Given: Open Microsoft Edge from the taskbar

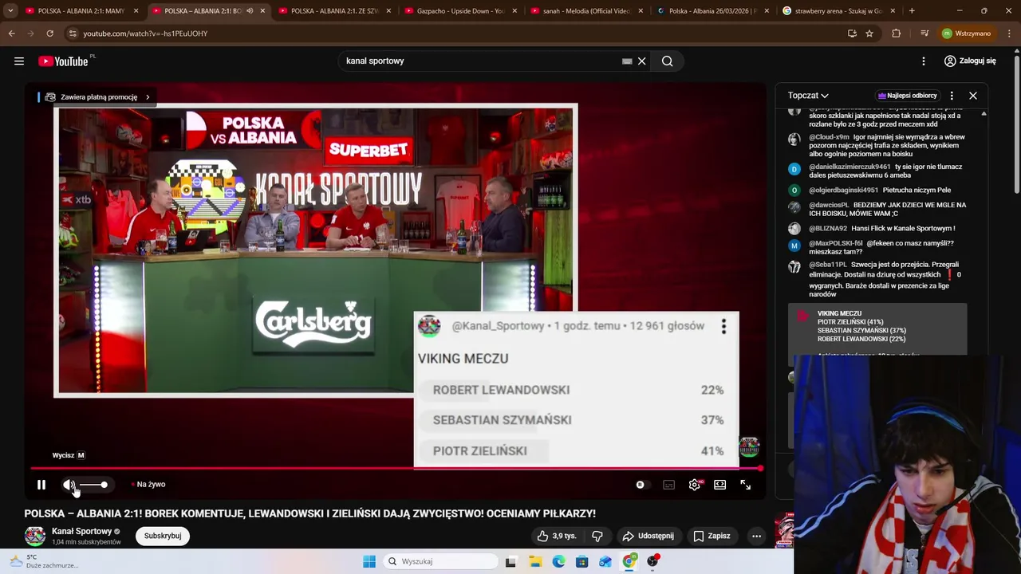Looking at the screenshot, I should point(558,561).
